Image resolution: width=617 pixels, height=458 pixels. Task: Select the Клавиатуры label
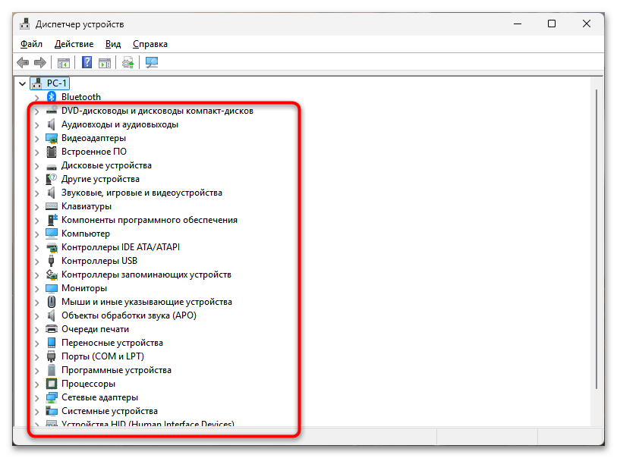(x=87, y=206)
